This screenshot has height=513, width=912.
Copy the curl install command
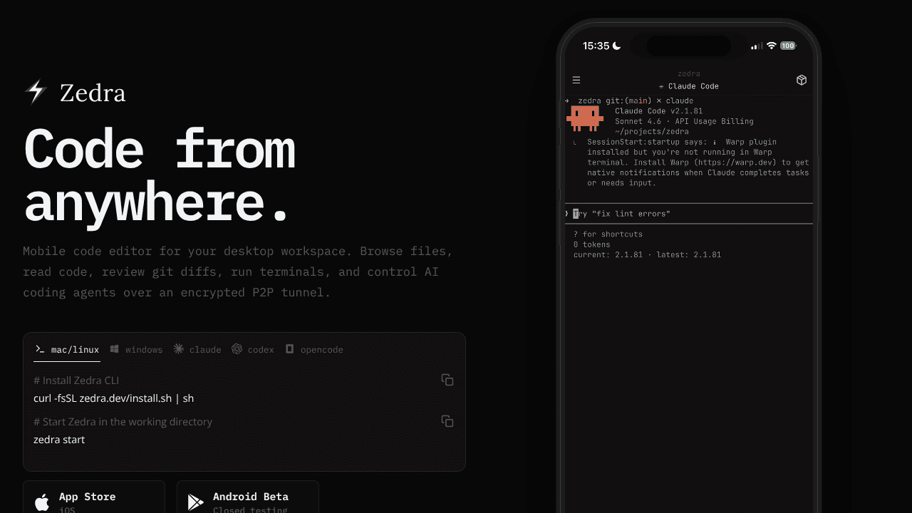coord(447,380)
